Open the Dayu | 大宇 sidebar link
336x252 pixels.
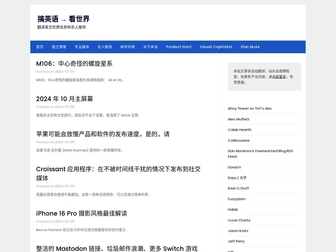tap(237, 178)
